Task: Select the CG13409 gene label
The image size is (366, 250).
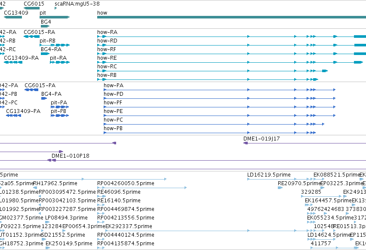Action: click(x=16, y=12)
